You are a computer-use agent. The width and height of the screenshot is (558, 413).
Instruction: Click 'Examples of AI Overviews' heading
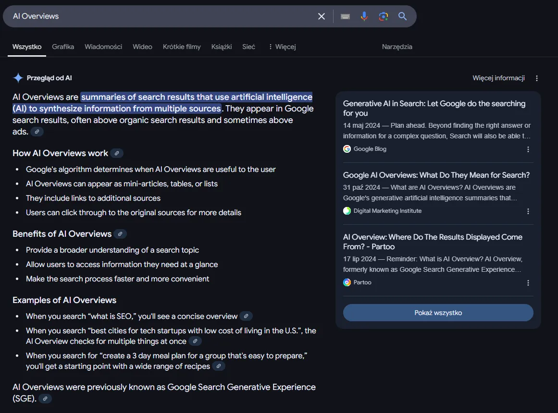click(64, 300)
